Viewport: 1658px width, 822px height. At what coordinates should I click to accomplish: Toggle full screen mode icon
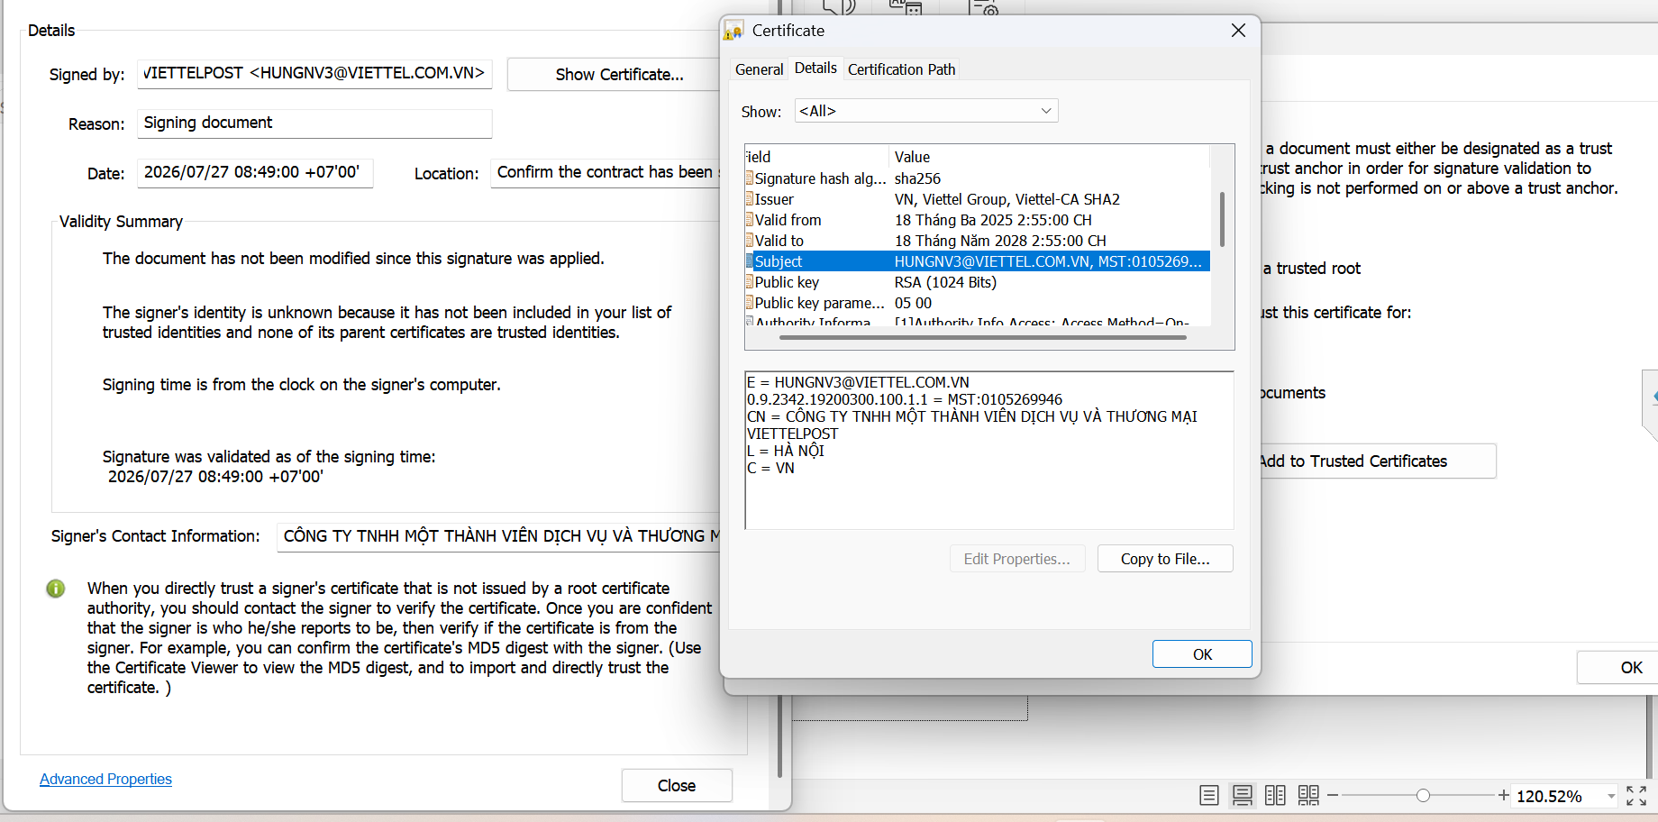coord(1636,795)
